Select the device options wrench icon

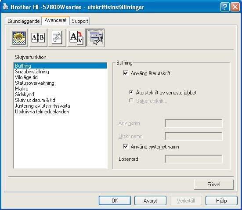[x=95, y=37]
